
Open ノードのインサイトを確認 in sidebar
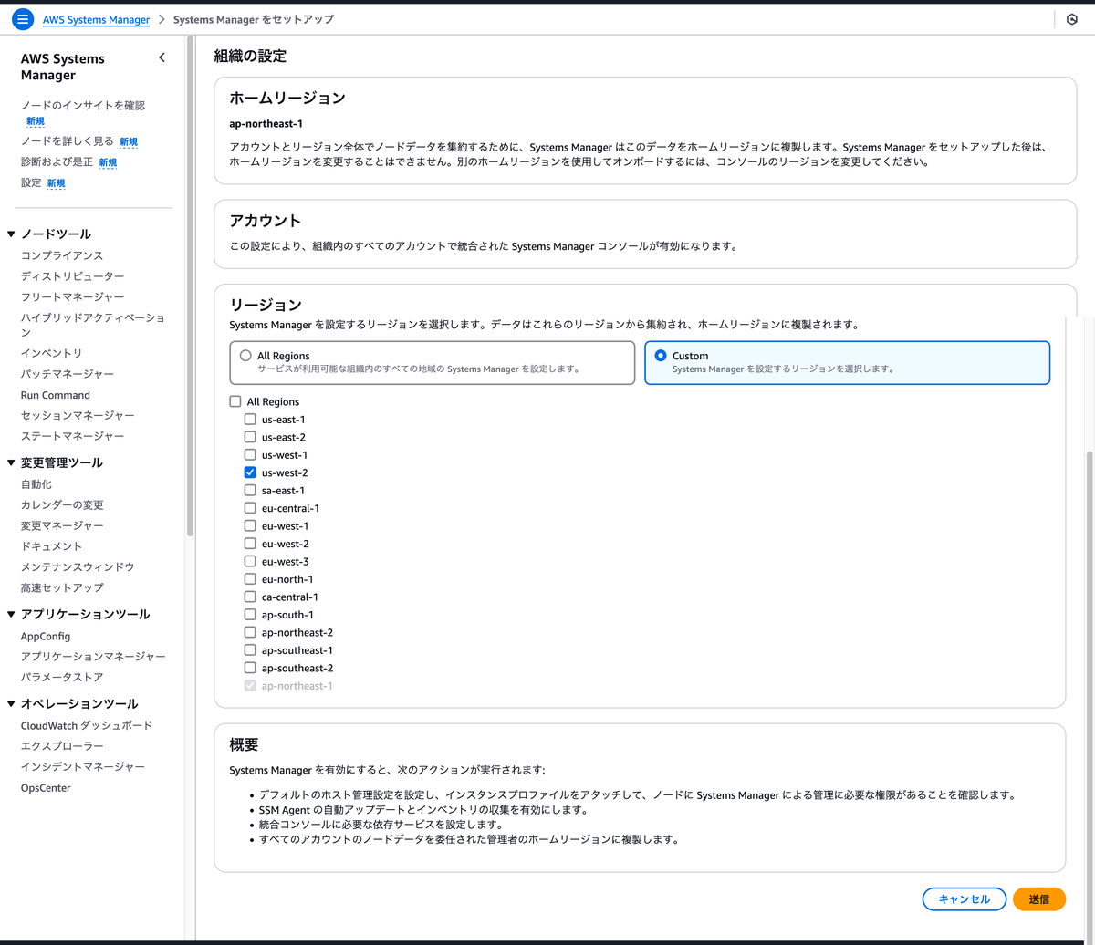pyautogui.click(x=83, y=106)
